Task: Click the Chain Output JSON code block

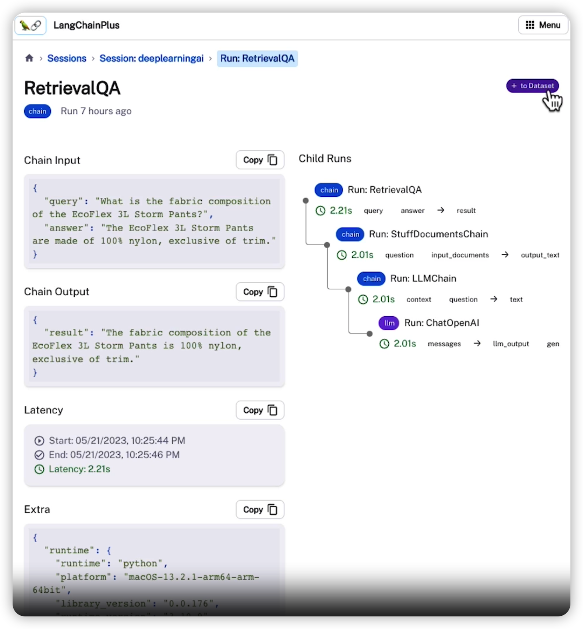Action: pos(154,346)
